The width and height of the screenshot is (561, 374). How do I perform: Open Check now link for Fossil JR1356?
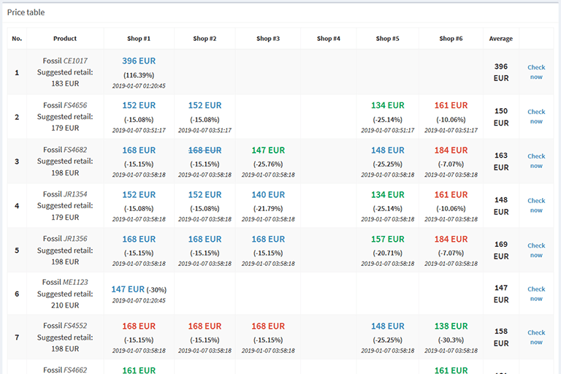pos(536,250)
